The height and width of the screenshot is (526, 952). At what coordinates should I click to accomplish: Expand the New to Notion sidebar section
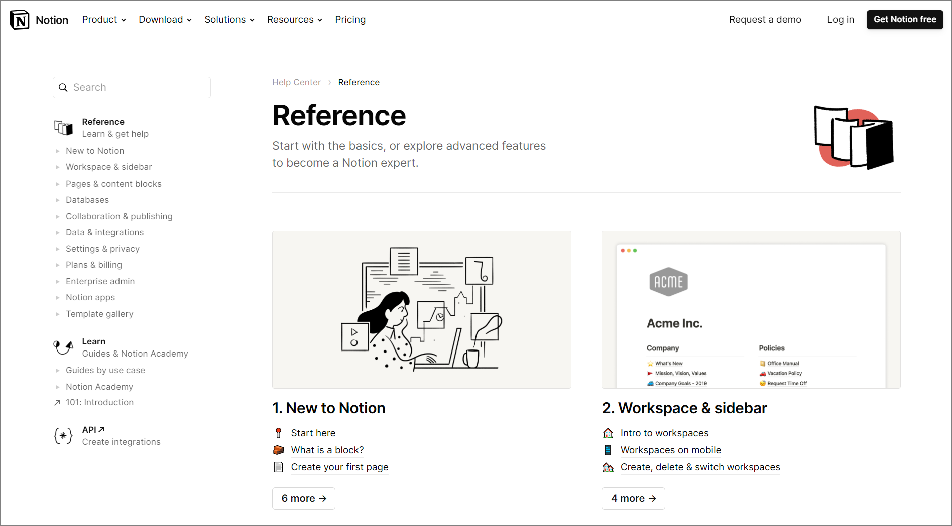58,151
